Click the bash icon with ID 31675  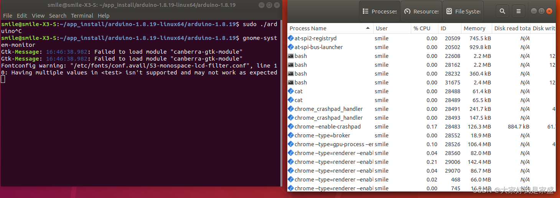(291, 82)
